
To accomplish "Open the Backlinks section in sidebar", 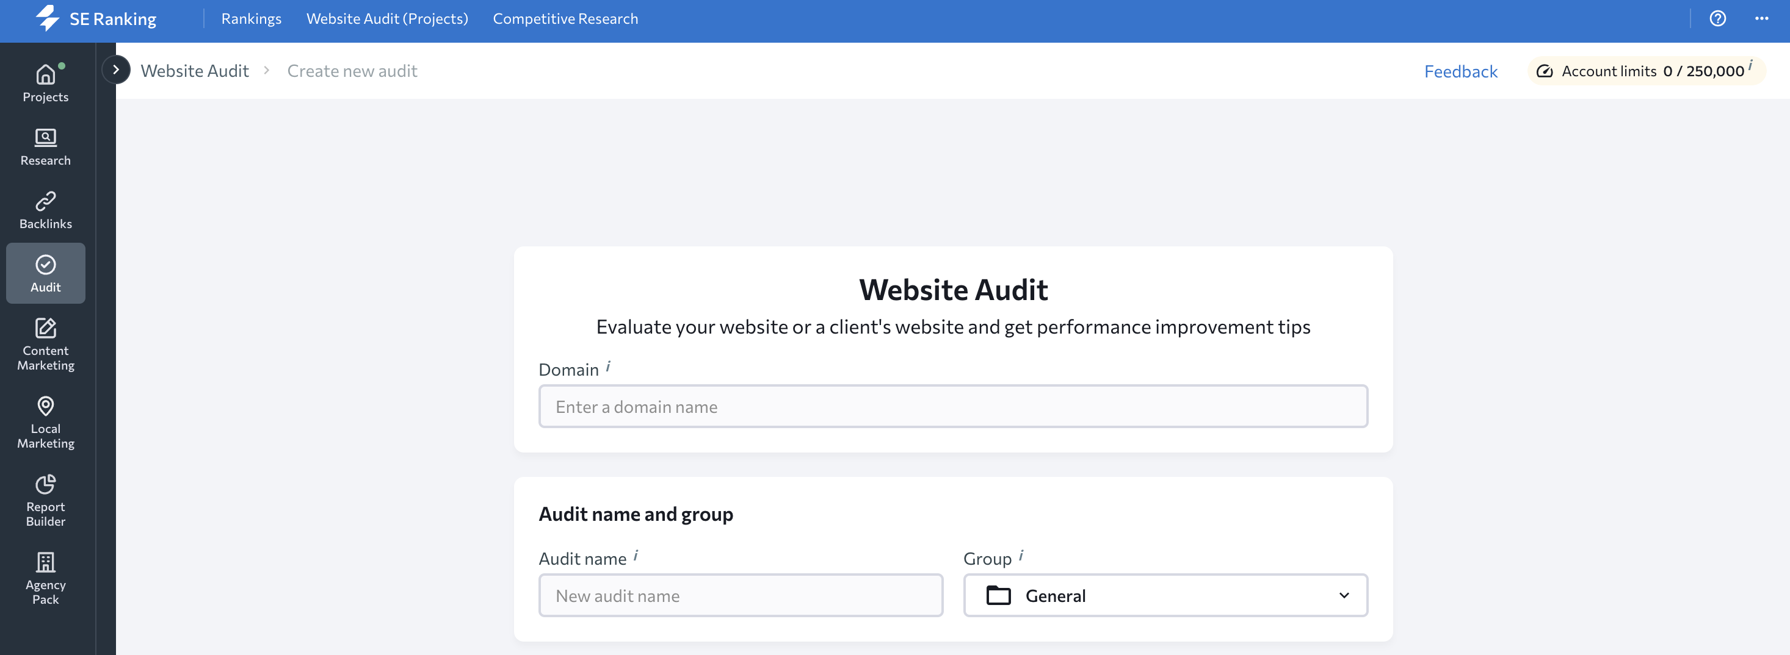I will [x=46, y=210].
